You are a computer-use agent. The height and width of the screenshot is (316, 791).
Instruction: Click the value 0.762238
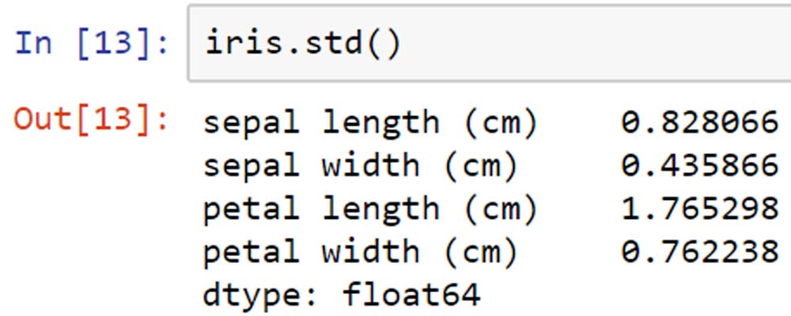point(700,251)
